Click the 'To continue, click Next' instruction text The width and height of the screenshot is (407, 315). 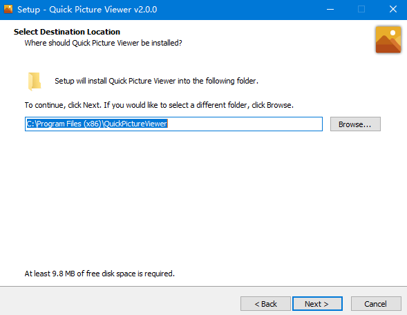coord(159,105)
